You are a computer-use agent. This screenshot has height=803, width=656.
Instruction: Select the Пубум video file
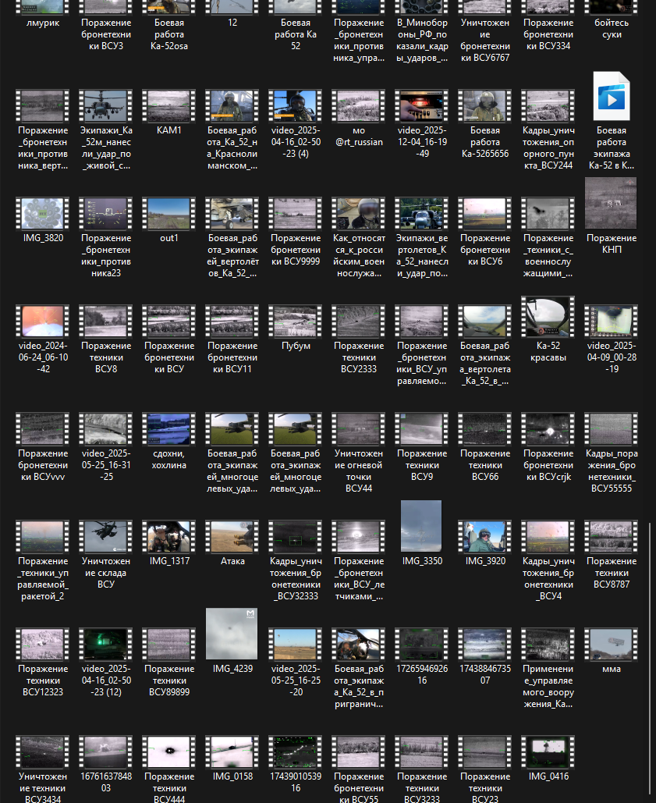[296, 328]
